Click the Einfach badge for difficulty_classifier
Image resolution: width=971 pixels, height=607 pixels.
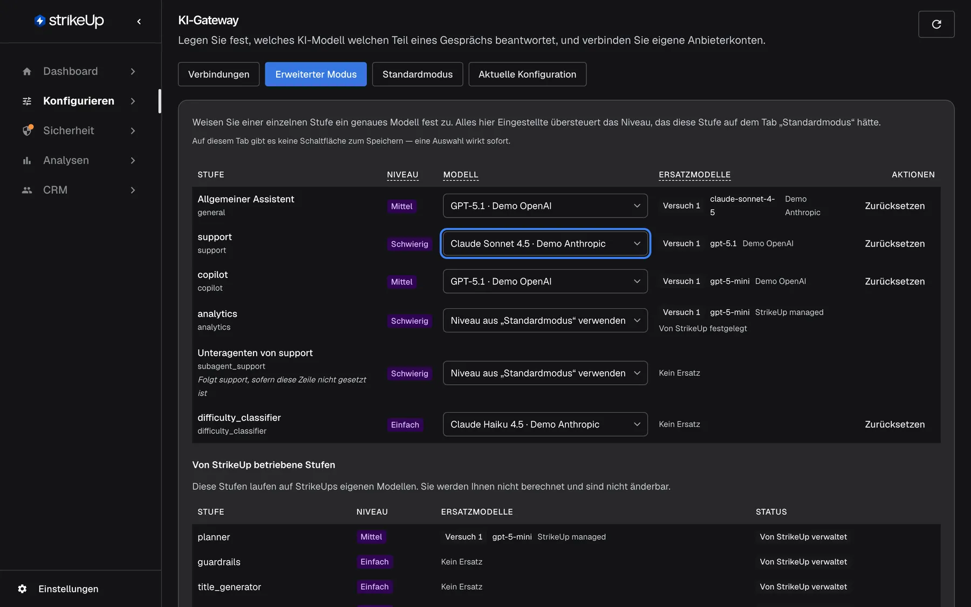pyautogui.click(x=405, y=425)
